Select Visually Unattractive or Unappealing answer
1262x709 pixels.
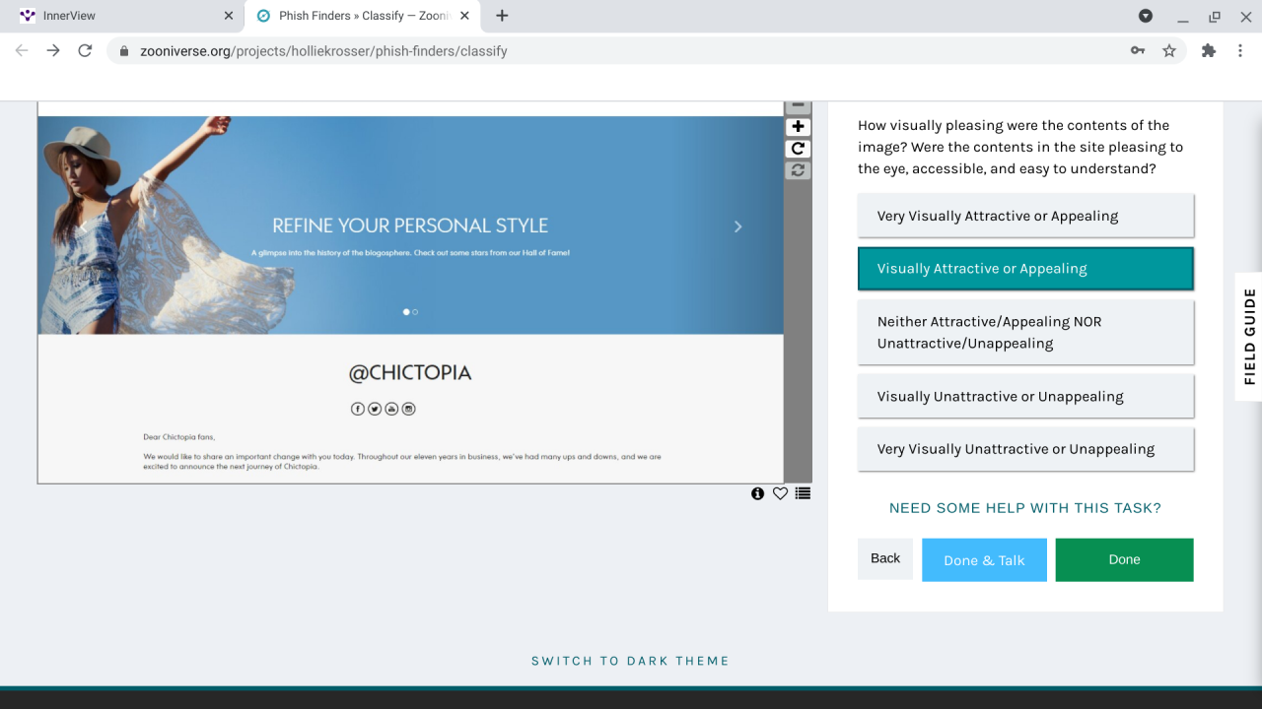[x=1025, y=396]
